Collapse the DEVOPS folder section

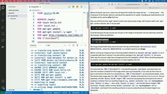pos(11,13)
